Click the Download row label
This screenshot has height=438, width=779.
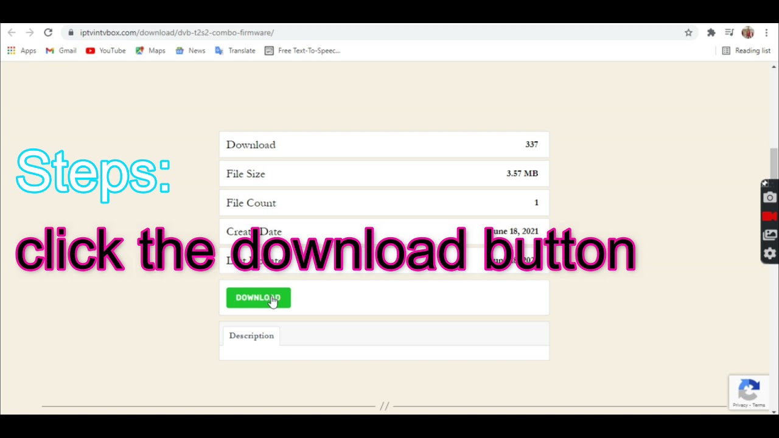251,145
